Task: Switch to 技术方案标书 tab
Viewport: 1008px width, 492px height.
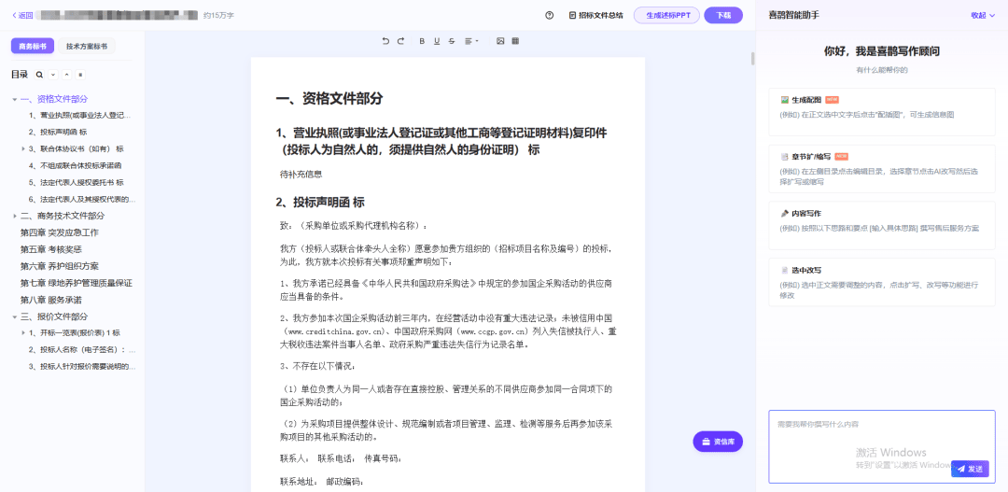Action: (x=87, y=46)
